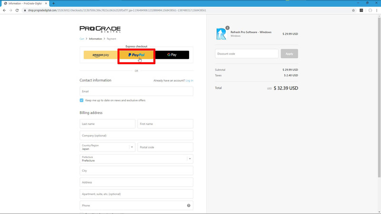The height and width of the screenshot is (214, 381).
Task: Open the Chrome profile avatar
Action: (x=370, y=10)
